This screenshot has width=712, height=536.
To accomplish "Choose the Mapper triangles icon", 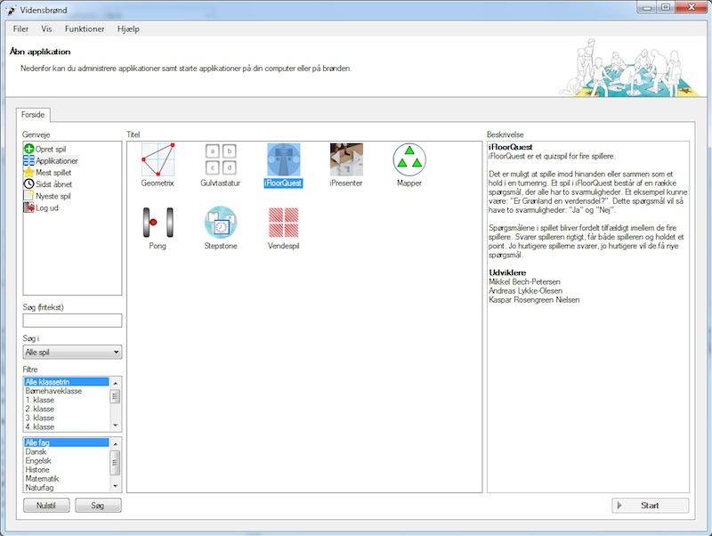I will coord(409,160).
